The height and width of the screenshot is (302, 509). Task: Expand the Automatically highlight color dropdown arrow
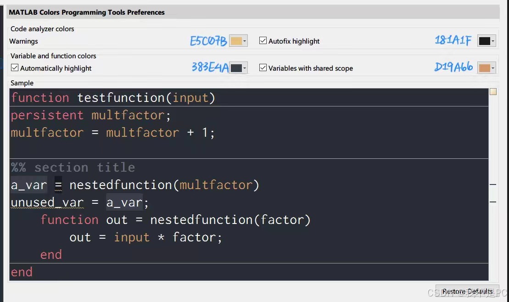coord(245,68)
